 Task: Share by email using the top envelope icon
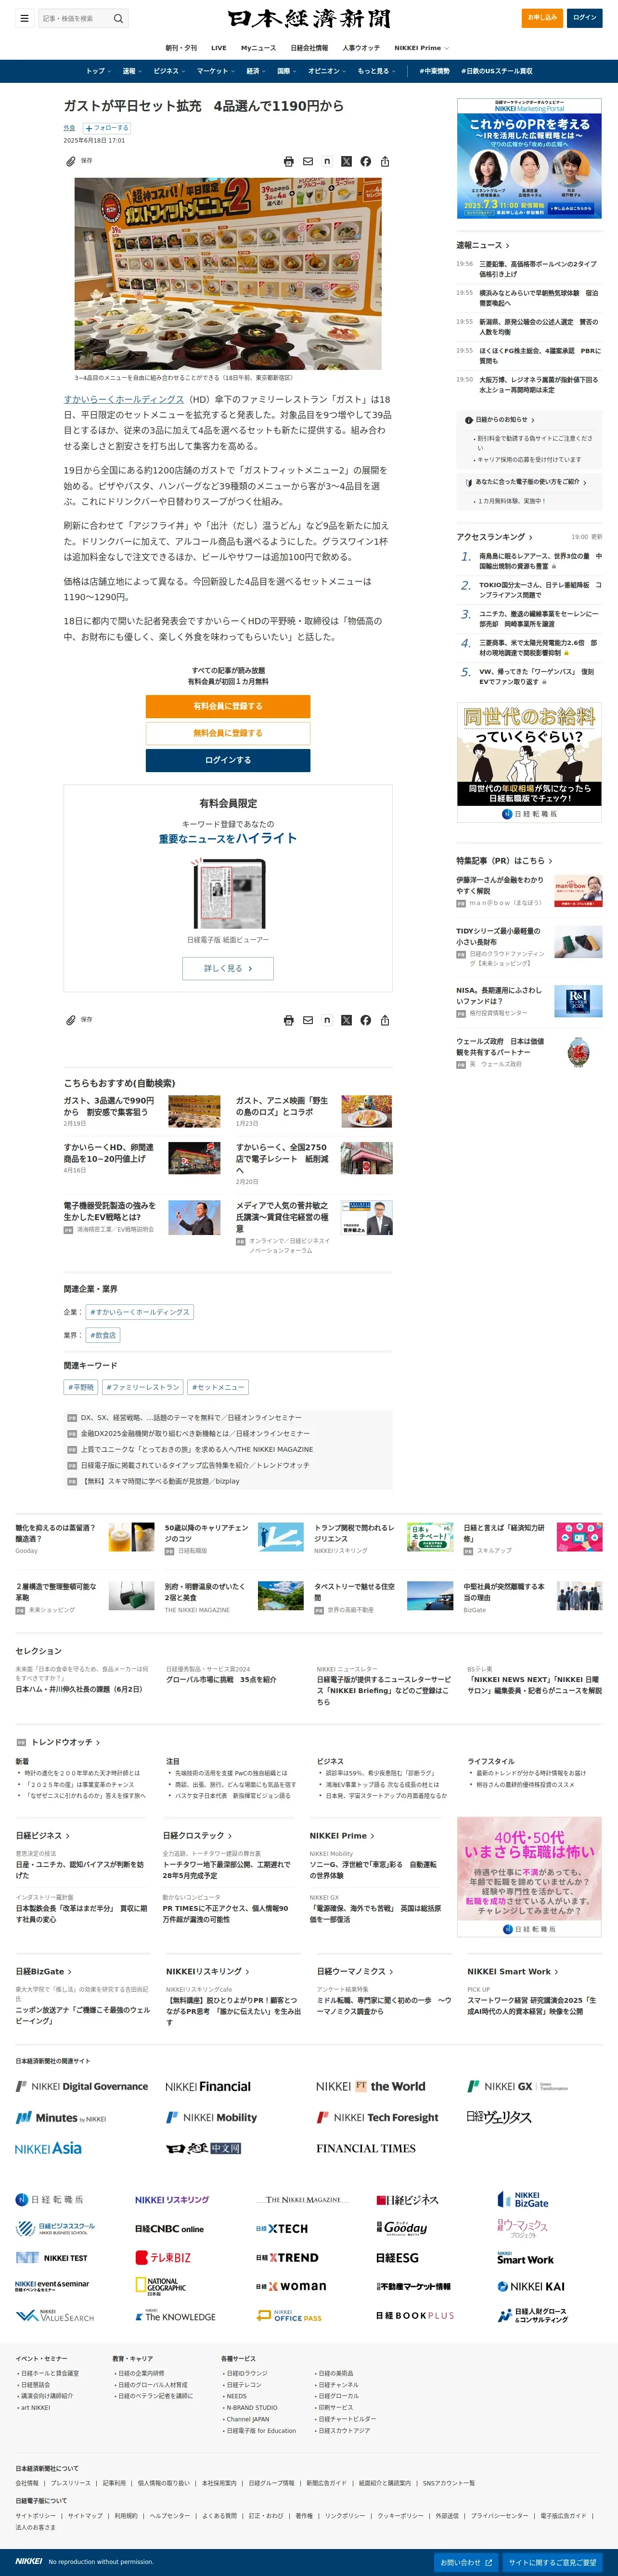[308, 161]
